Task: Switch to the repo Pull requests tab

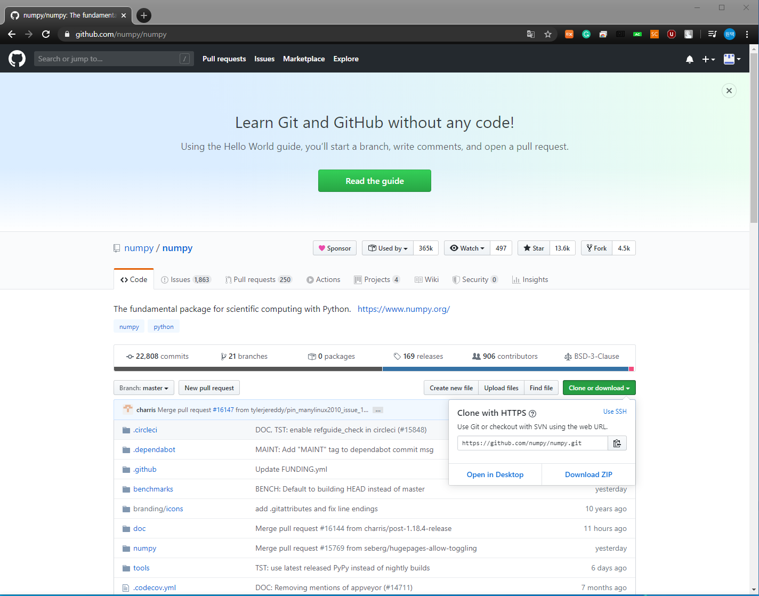Action: (x=259, y=279)
